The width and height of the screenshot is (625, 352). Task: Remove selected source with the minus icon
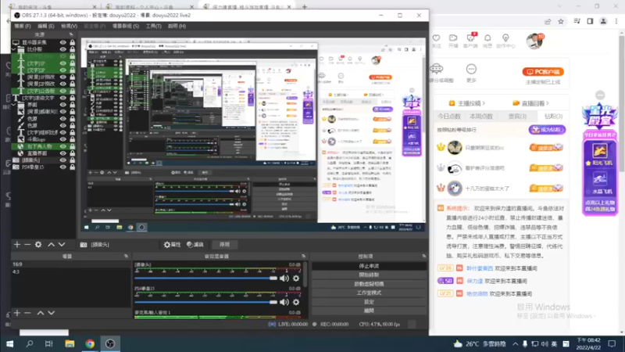27,244
